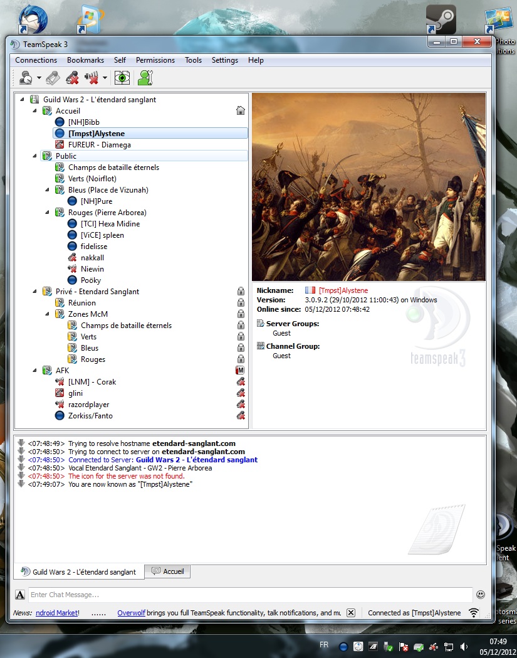Click the server icon beside Guild Wars 2
The width and height of the screenshot is (517, 658).
point(34,100)
